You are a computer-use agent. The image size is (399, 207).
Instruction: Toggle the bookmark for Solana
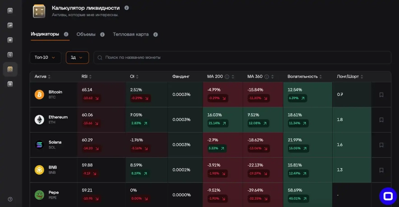(381, 145)
